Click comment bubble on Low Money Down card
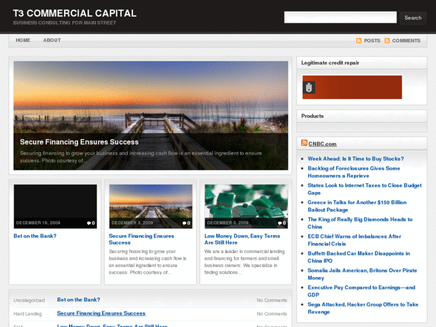The image size is (436, 327). coord(279,223)
